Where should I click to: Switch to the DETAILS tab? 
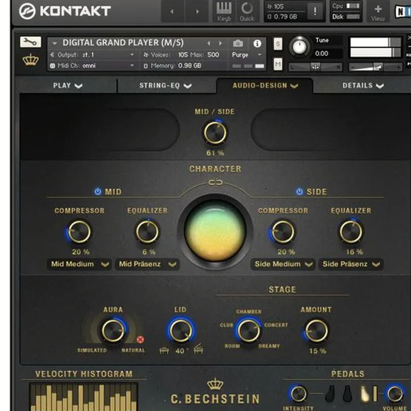(x=363, y=86)
